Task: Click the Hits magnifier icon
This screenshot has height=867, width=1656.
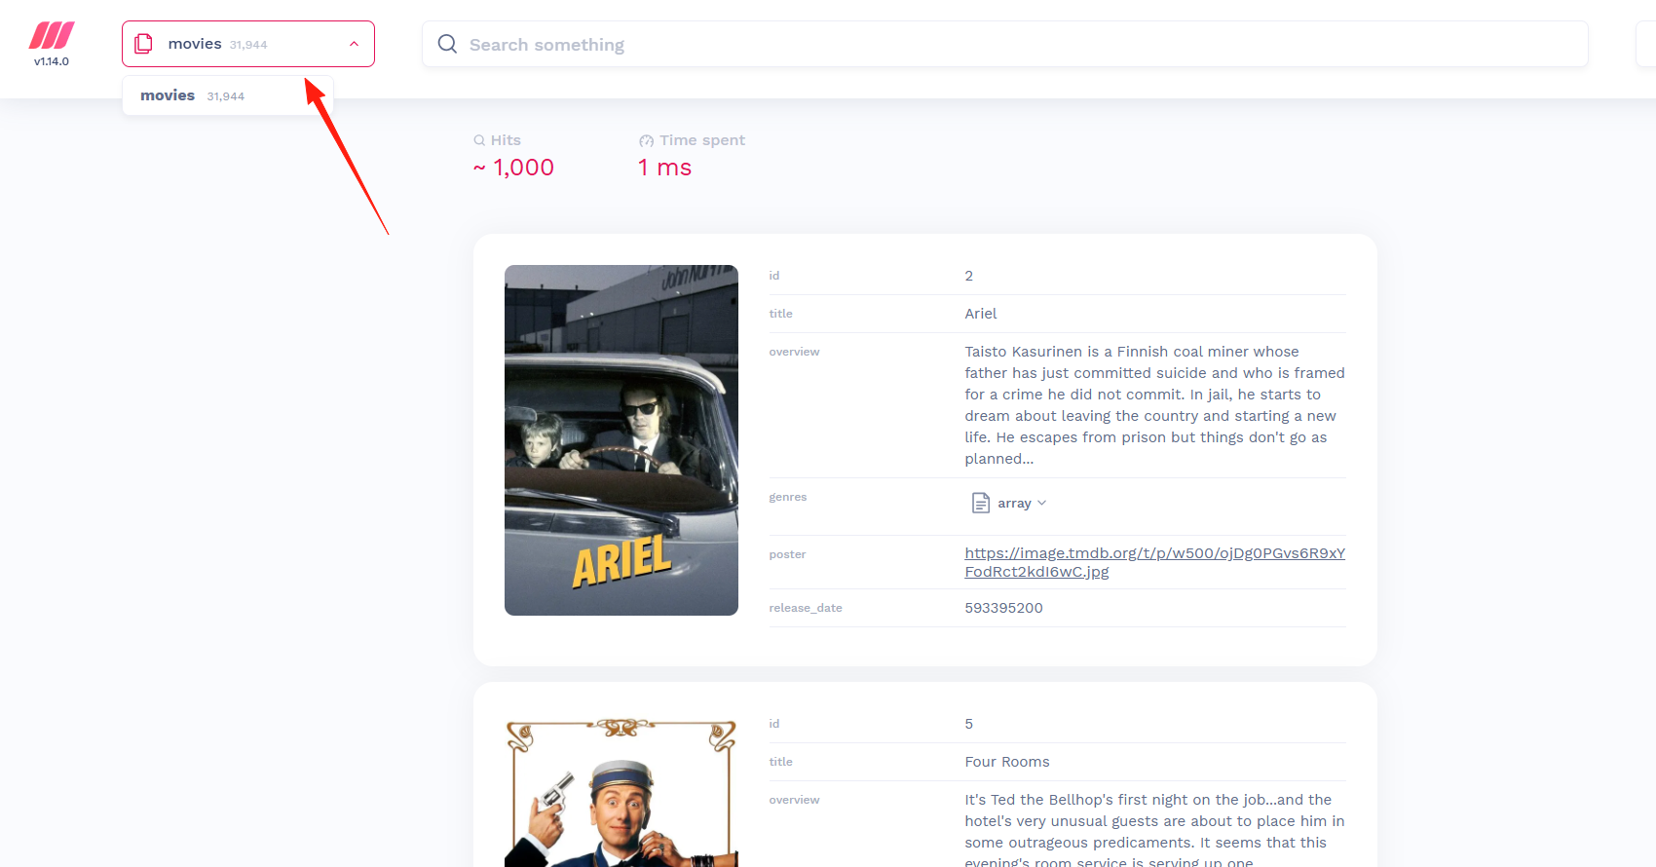Action: 479,140
